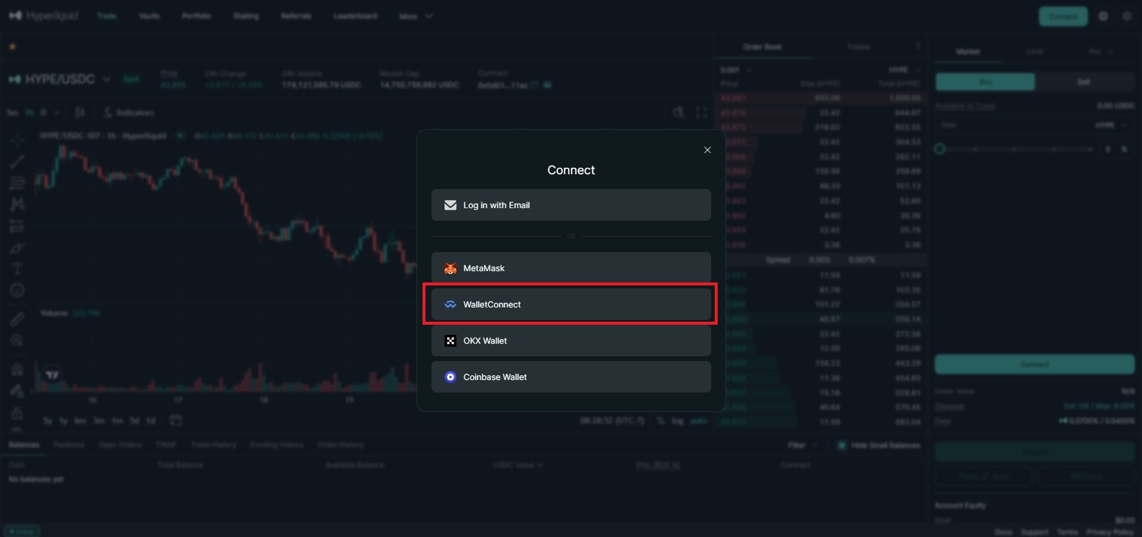Select the trend line drawing tool
The height and width of the screenshot is (537, 1142).
pyautogui.click(x=17, y=161)
